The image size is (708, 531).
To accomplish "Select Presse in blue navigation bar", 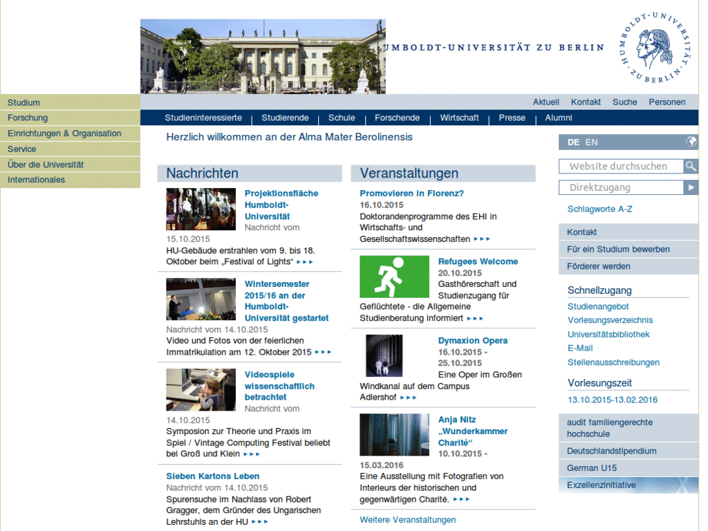I will [512, 118].
